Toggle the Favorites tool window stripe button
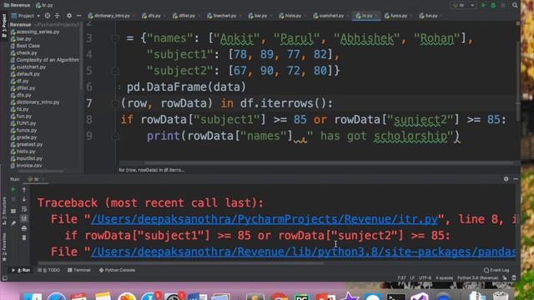 (x=4, y=247)
